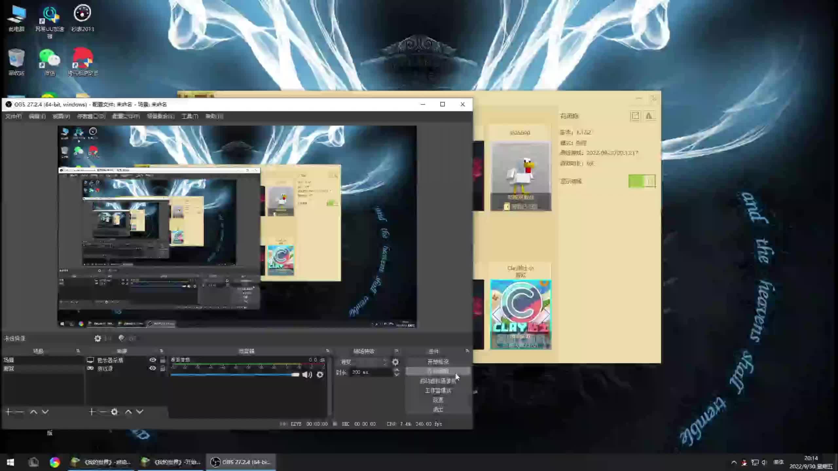Toggle the green 显示期域 switch
Viewport: 838px width, 471px height.
(642, 181)
